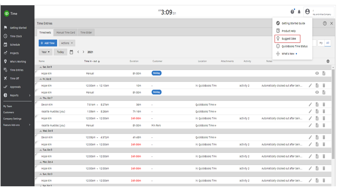Sort entries by Name column header
This screenshot has width=339, height=190.
41,61
